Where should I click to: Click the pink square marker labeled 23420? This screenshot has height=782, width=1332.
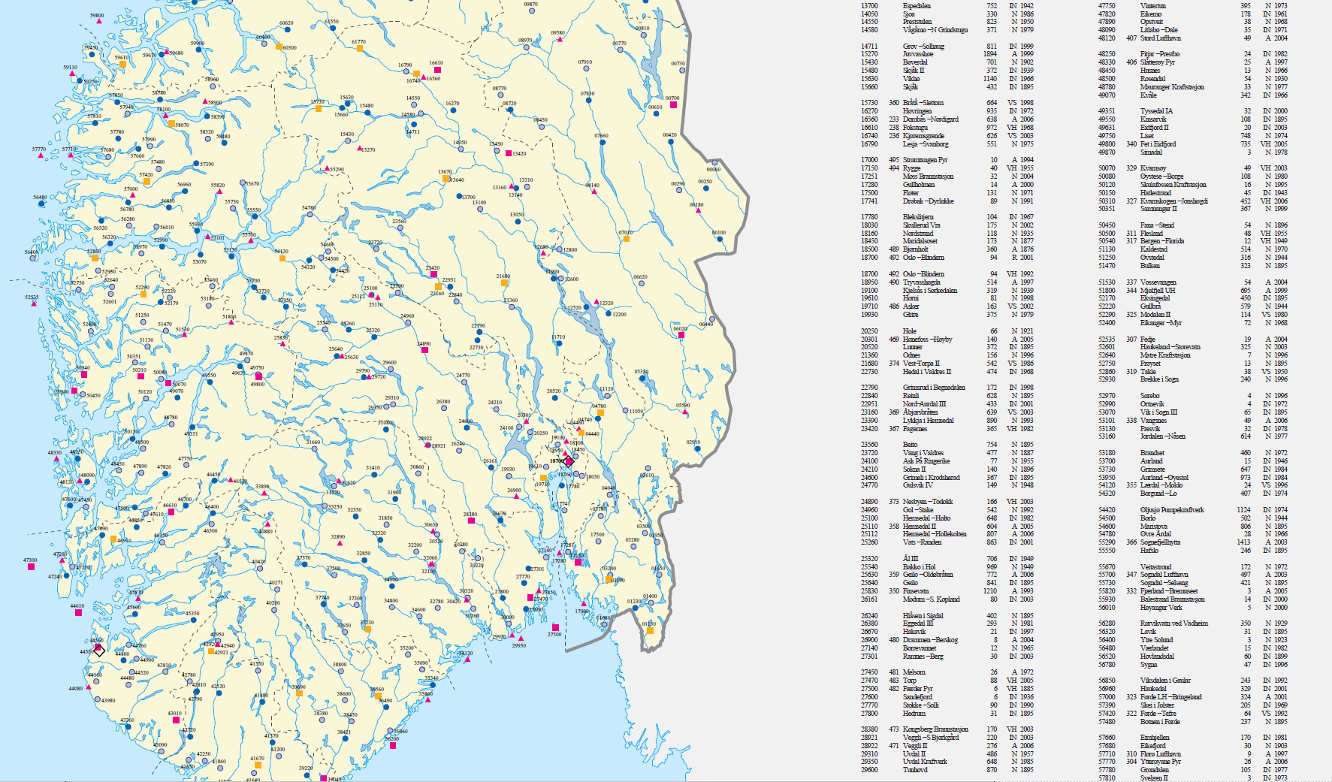pos(433,274)
